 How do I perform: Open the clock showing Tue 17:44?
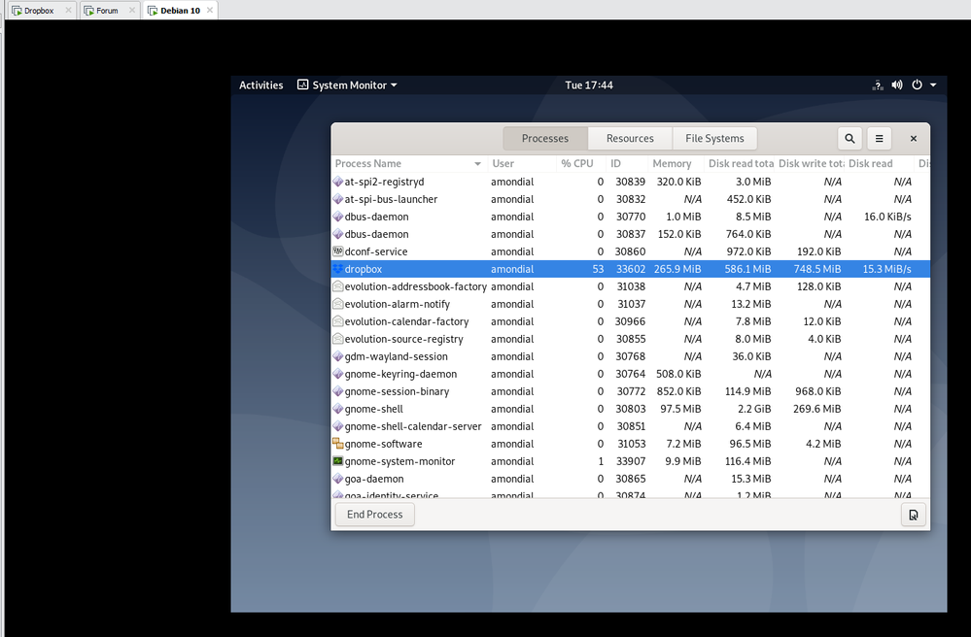click(588, 85)
